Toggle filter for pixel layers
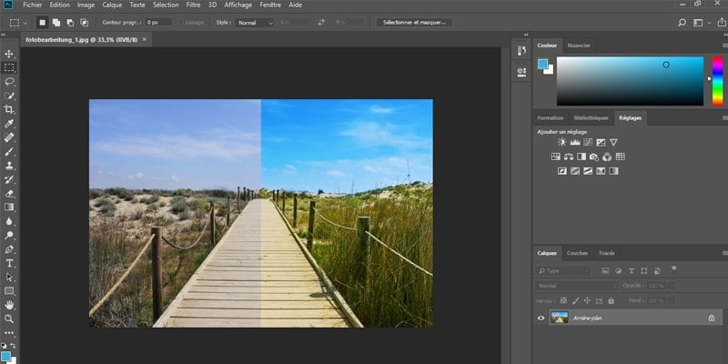The height and width of the screenshot is (364, 728). tap(605, 270)
